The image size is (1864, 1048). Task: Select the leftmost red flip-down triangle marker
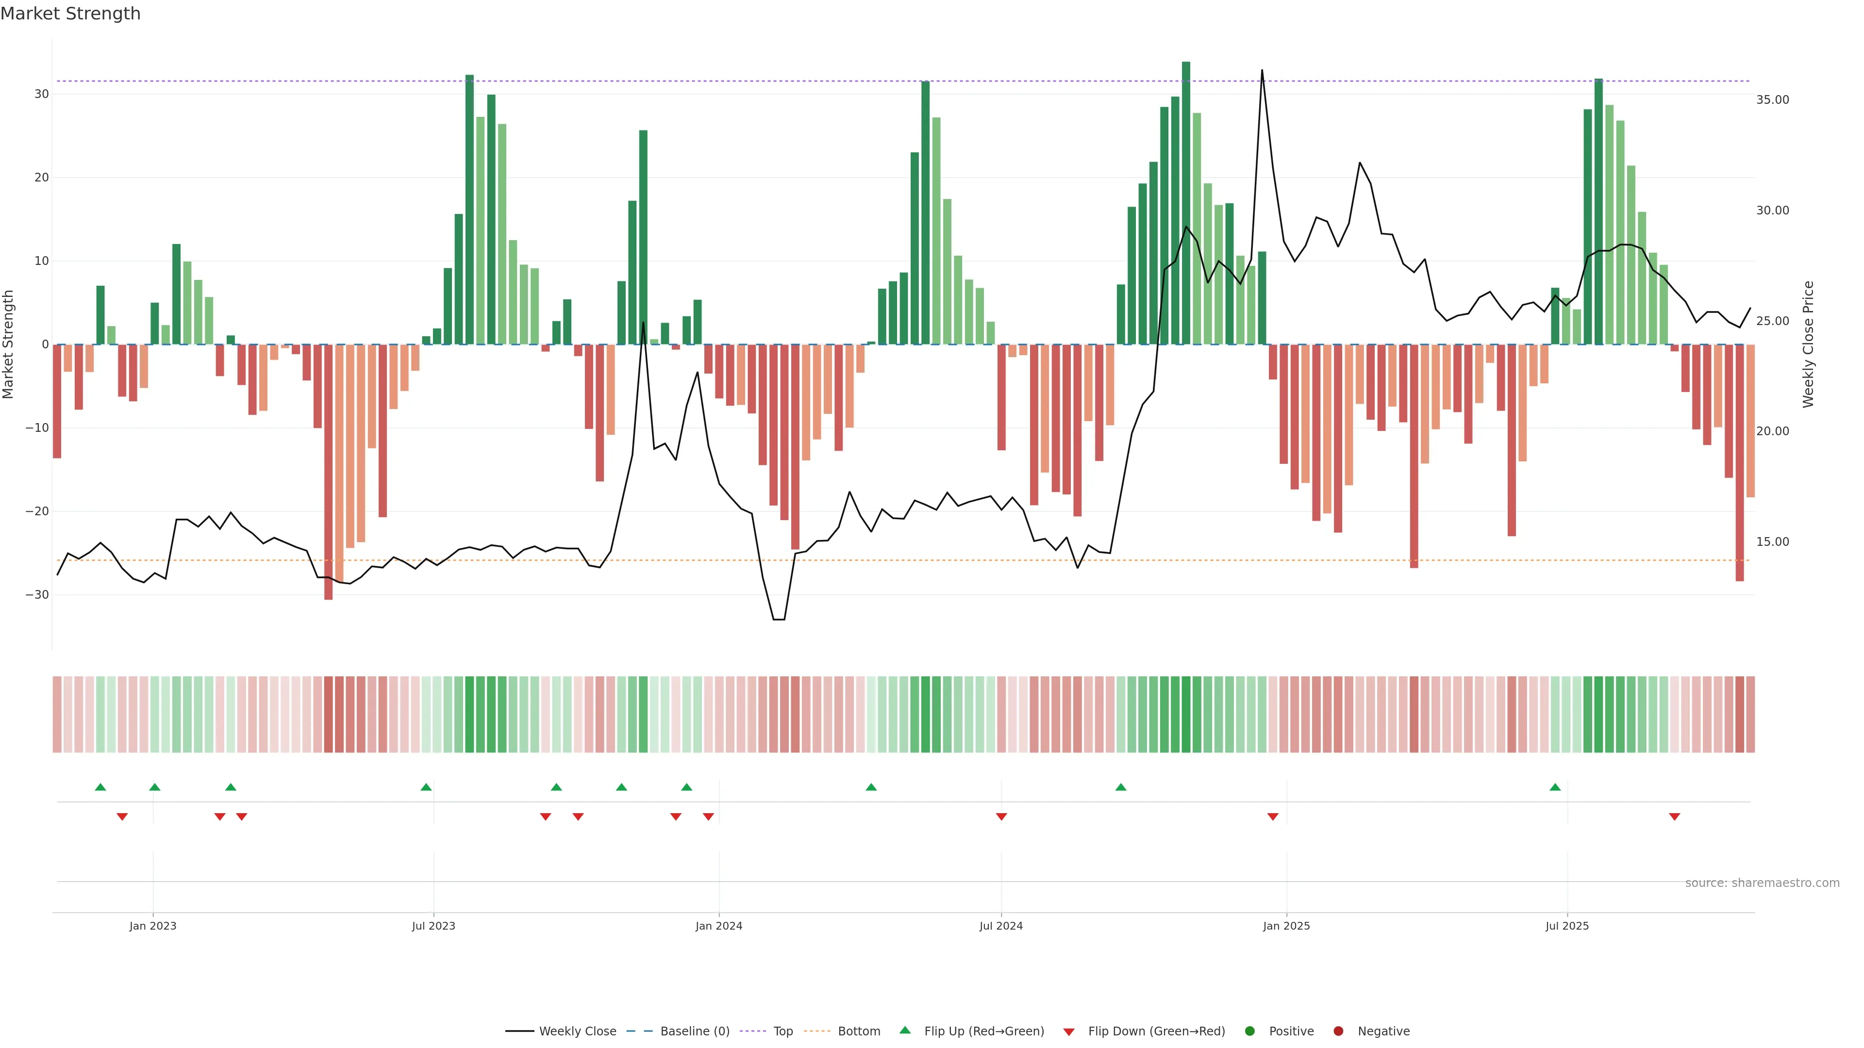pos(122,817)
